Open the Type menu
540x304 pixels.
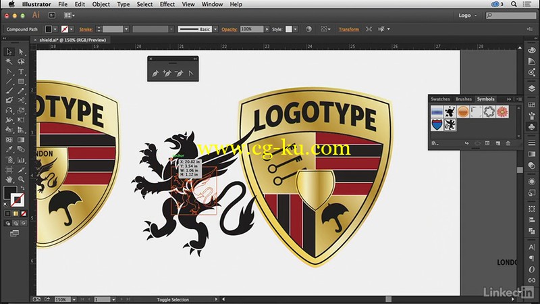click(124, 4)
